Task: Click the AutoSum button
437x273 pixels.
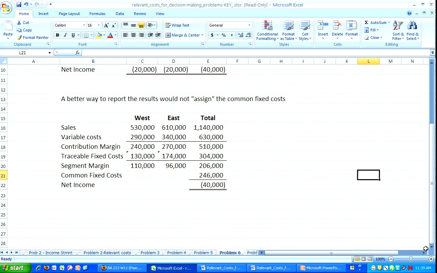Action: tap(376, 23)
